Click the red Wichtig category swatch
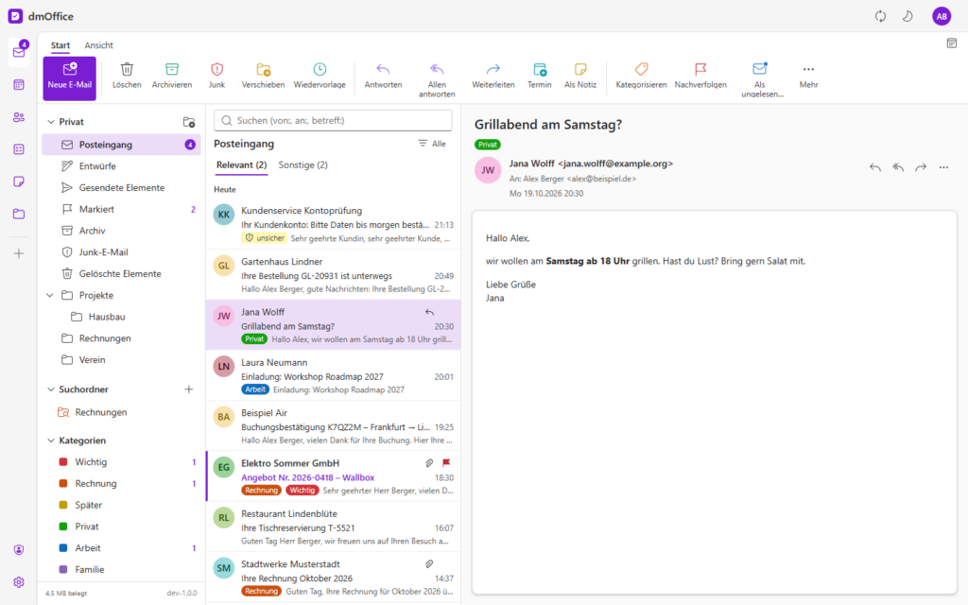Screen dimensions: 968x605 pyautogui.click(x=63, y=462)
